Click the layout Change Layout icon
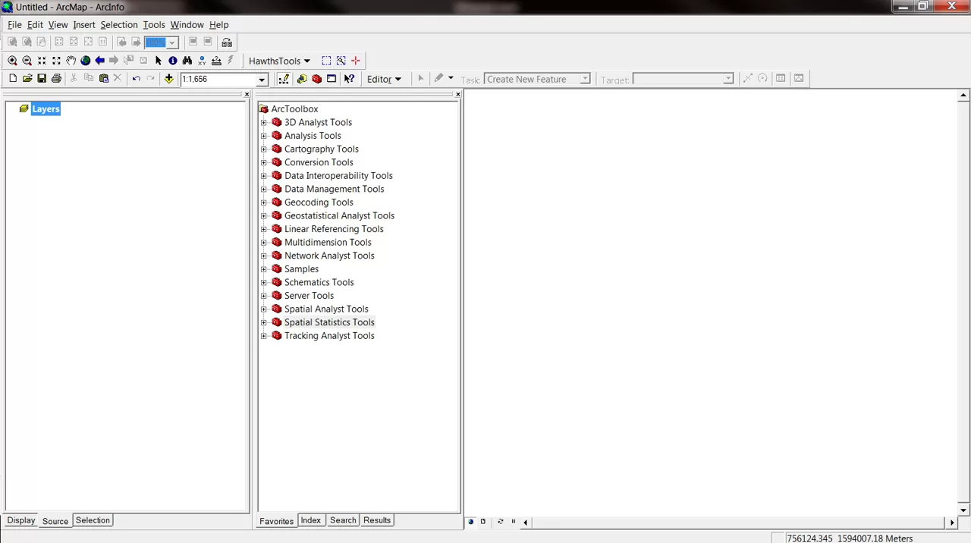 [x=227, y=42]
